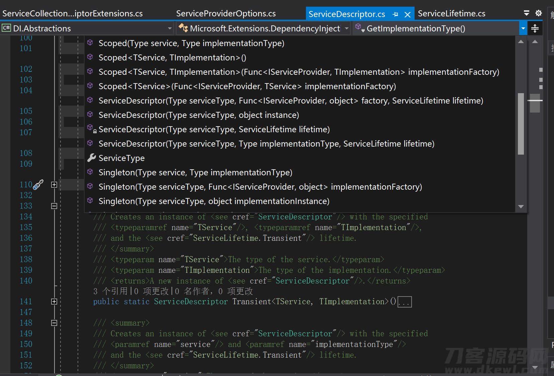
Task: Click 'implementationType' paramref on line 150
Action: [354, 344]
